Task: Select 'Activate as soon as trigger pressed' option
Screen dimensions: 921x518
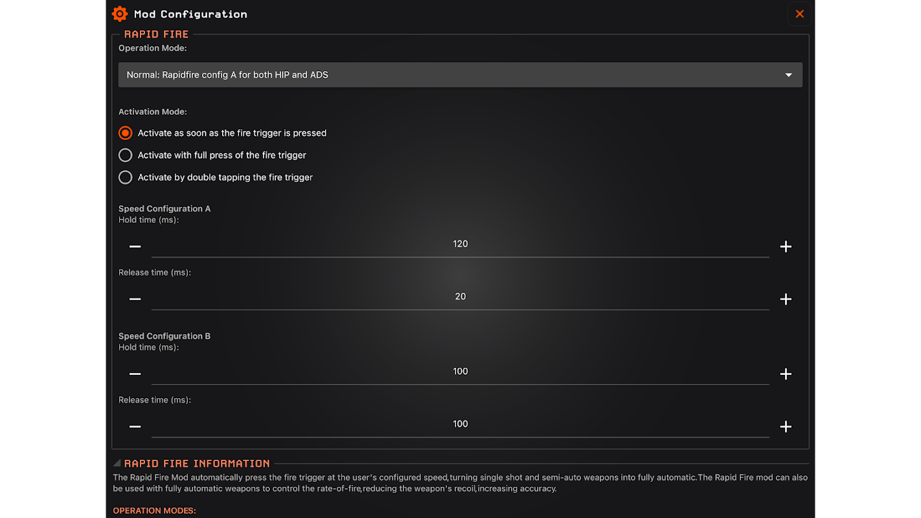Action: (x=126, y=133)
